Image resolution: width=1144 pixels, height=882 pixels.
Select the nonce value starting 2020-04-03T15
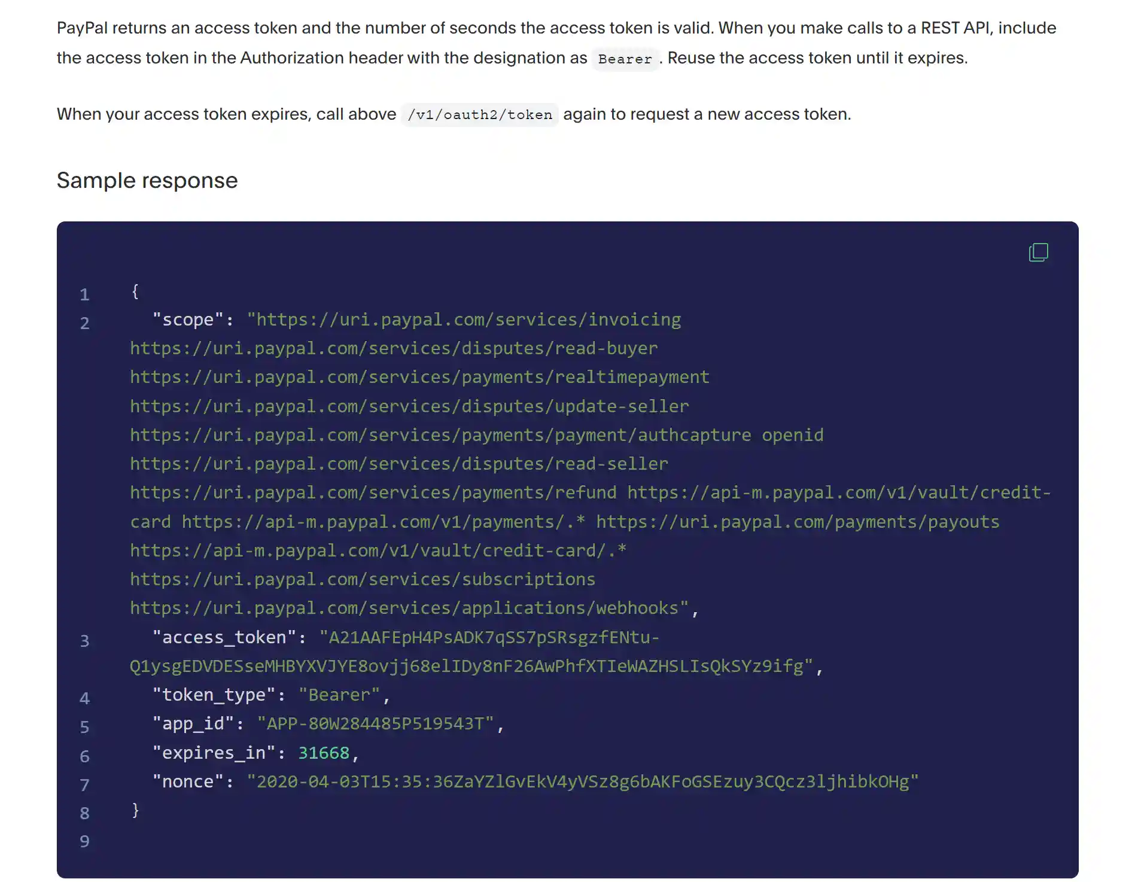pos(582,781)
